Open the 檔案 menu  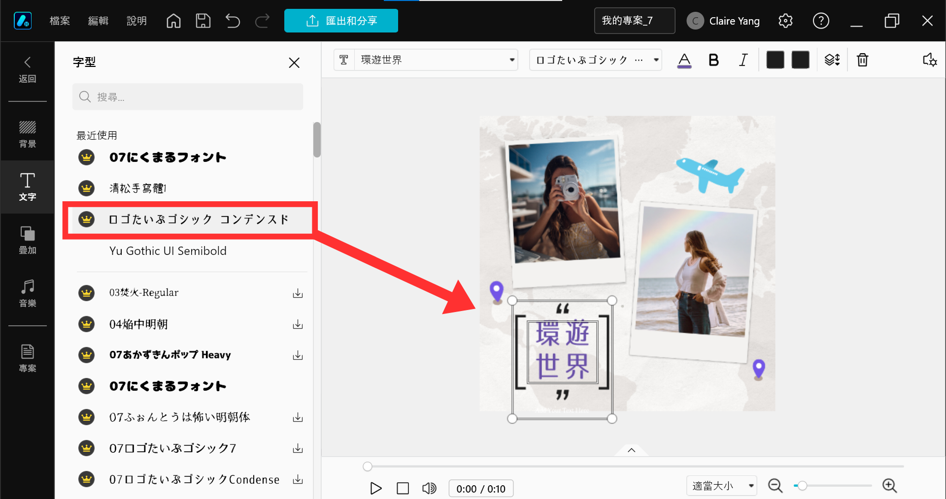coord(60,21)
